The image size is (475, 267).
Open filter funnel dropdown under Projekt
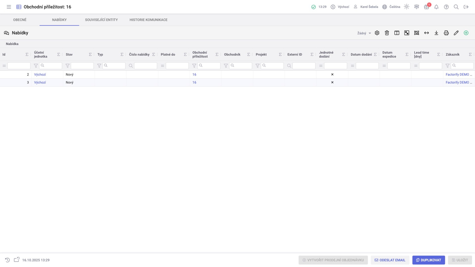tap(257, 66)
